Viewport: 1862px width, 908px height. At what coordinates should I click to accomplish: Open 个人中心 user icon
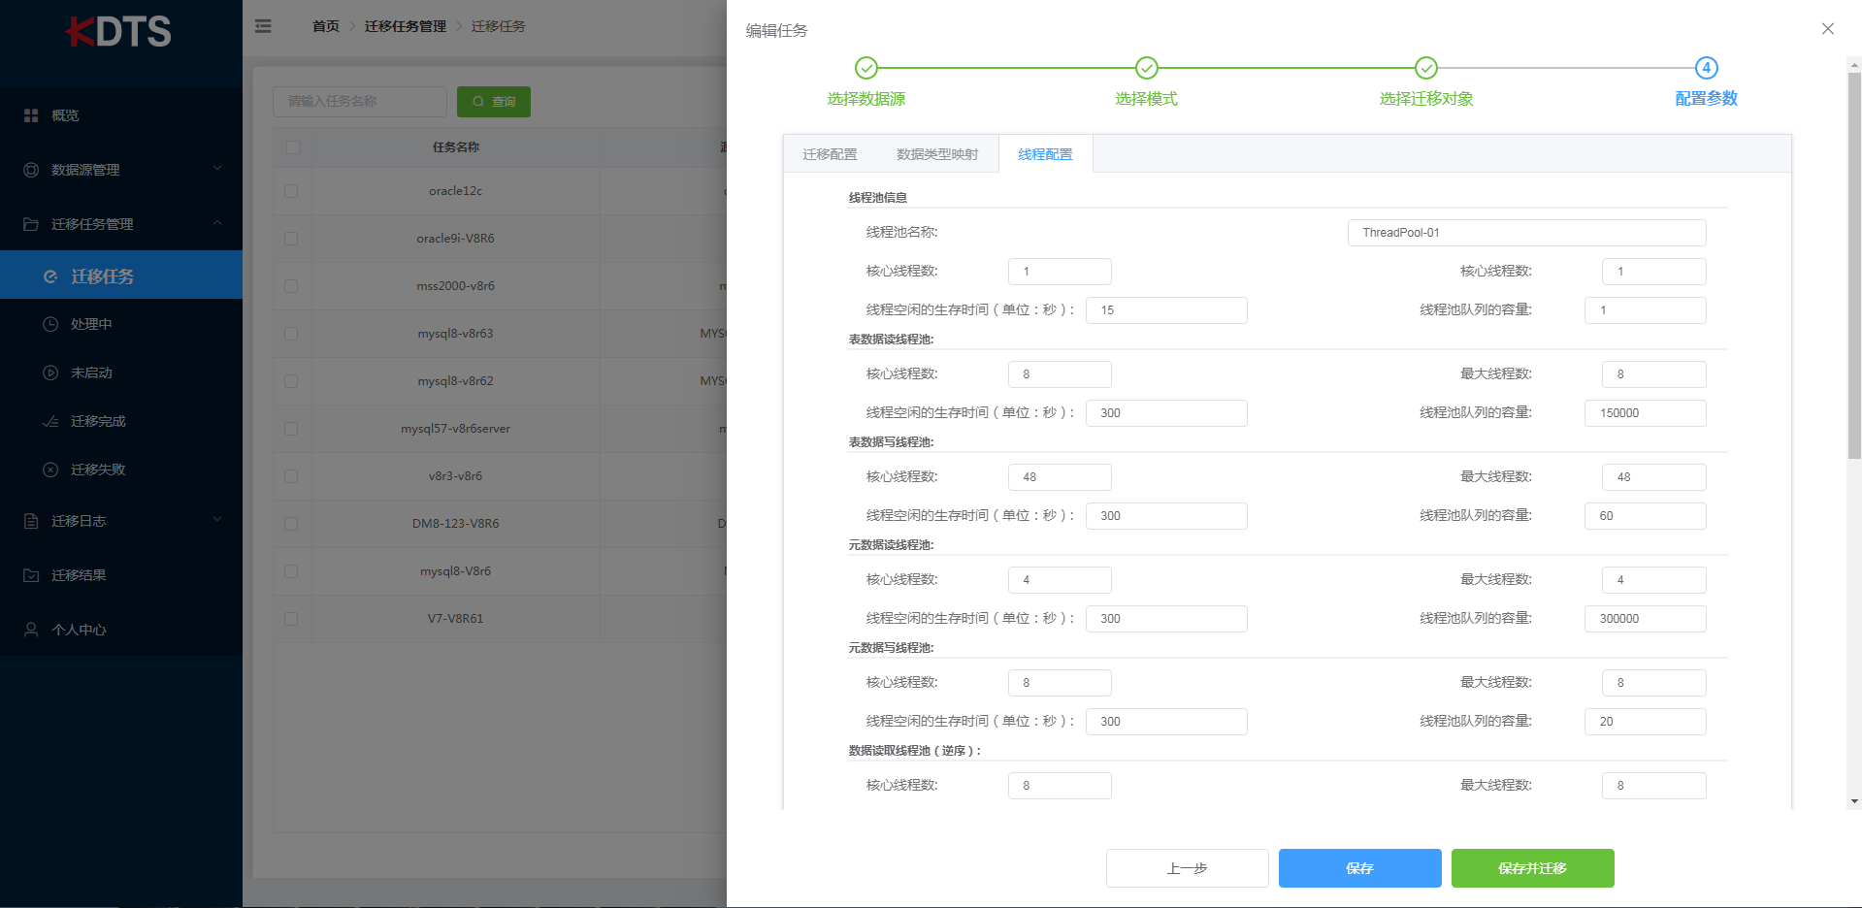pos(31,630)
